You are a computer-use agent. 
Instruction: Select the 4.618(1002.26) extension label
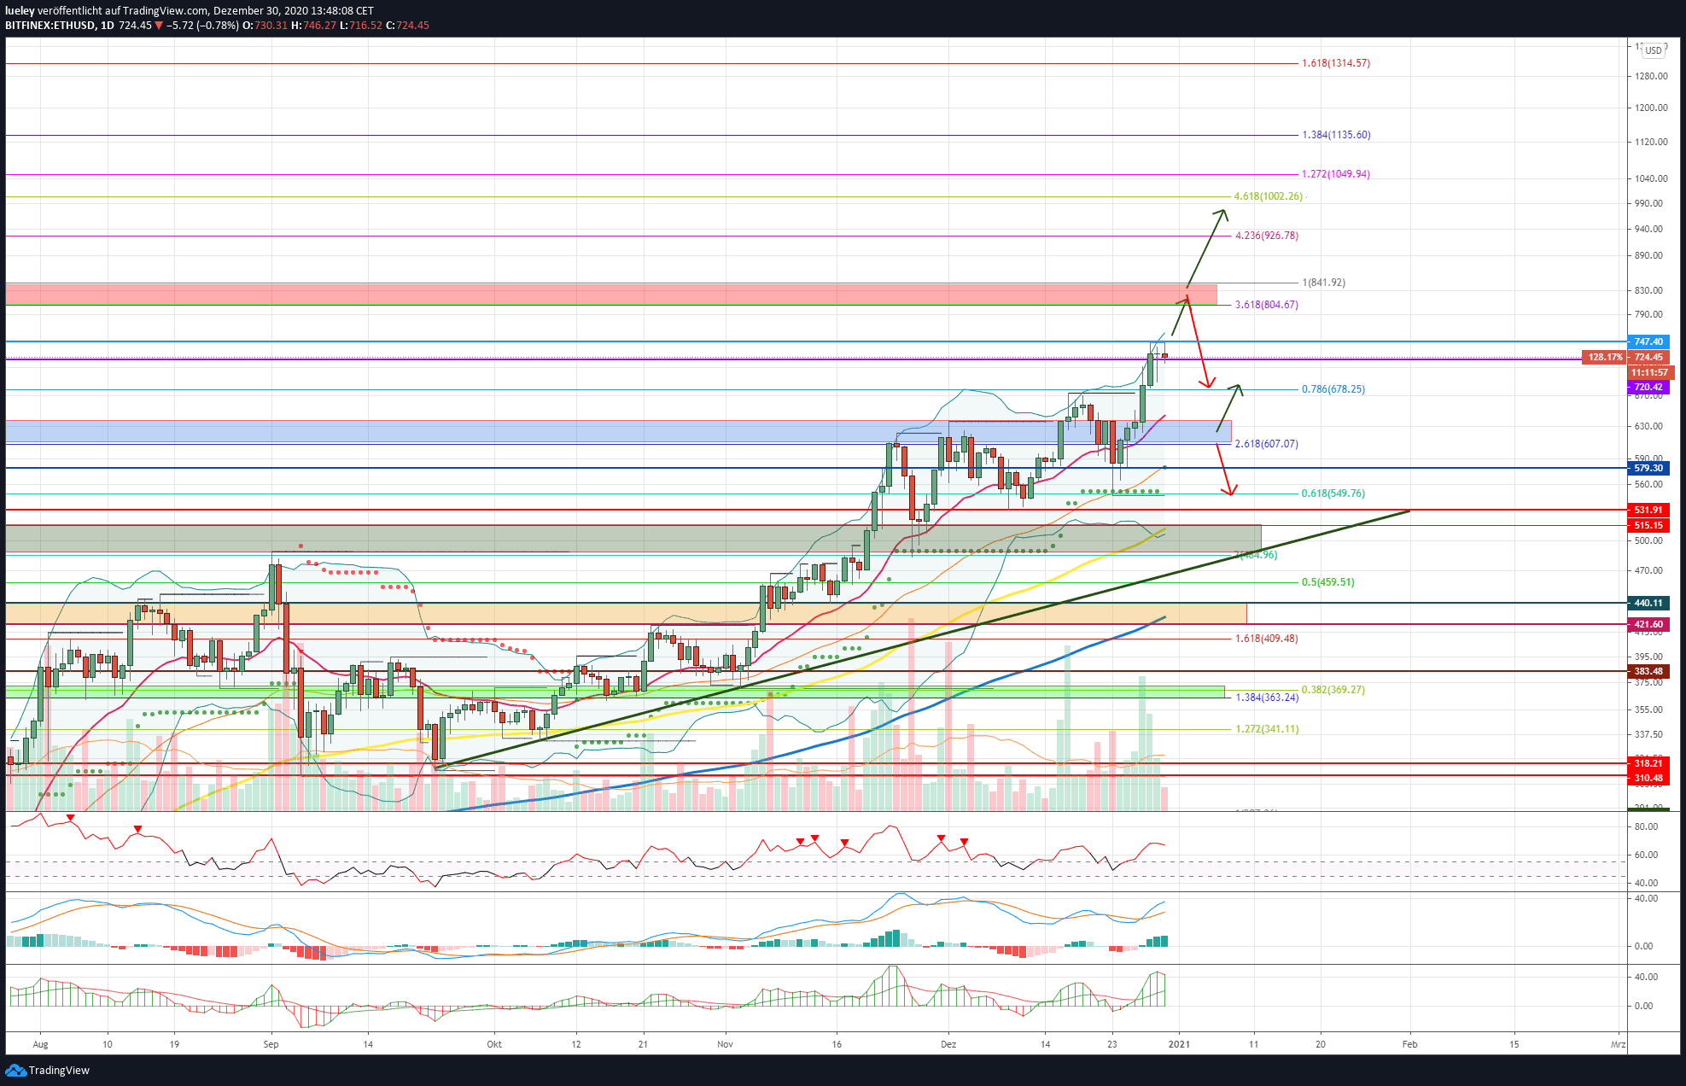1269,196
